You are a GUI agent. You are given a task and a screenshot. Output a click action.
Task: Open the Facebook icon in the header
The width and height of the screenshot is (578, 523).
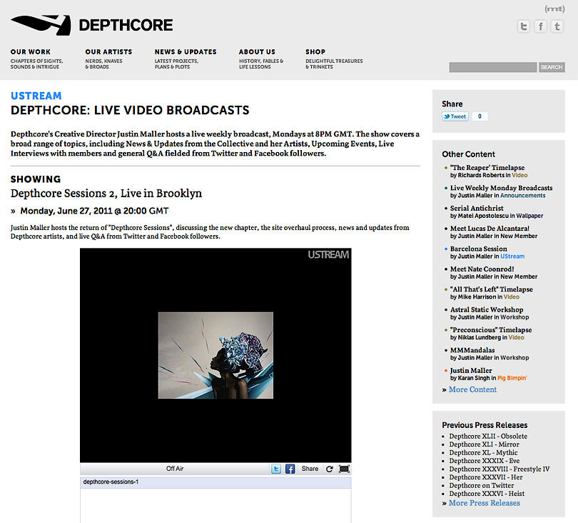[x=540, y=26]
